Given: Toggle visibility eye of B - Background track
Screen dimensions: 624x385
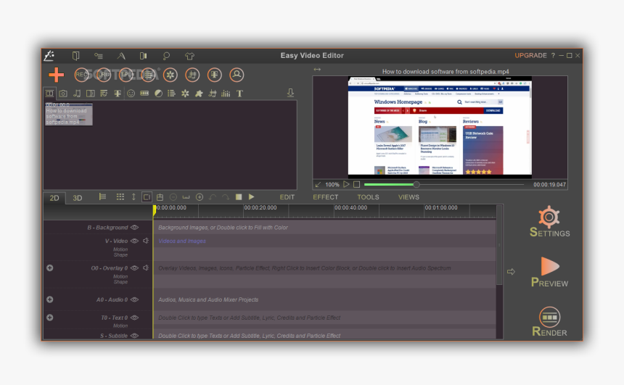Looking at the screenshot, I should click(134, 228).
